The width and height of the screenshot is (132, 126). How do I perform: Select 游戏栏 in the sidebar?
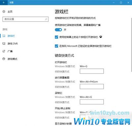click(11, 36)
